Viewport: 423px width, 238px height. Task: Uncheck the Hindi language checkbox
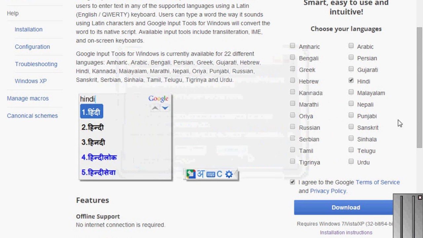click(351, 80)
